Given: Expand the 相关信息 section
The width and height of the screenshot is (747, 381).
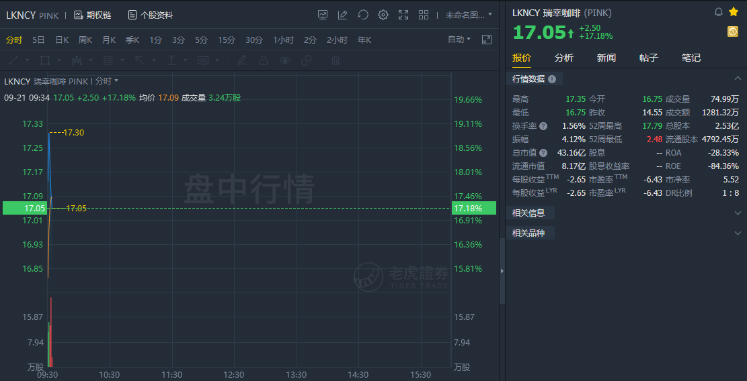Looking at the screenshot, I should pyautogui.click(x=738, y=213).
